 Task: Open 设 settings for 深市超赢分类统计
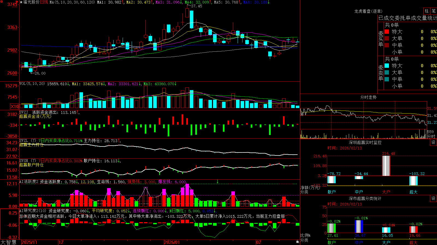coord(433,198)
